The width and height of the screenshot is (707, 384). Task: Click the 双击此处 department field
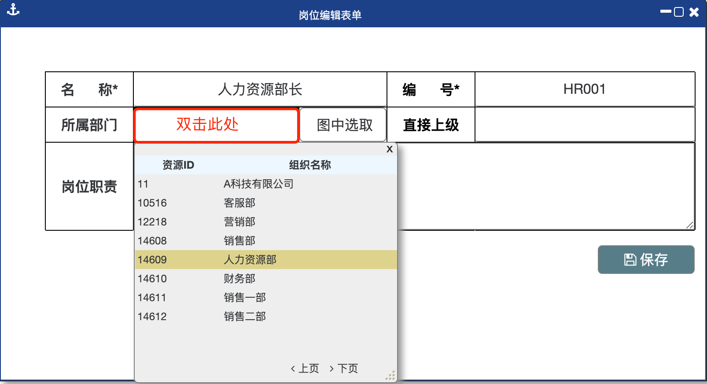click(x=216, y=125)
